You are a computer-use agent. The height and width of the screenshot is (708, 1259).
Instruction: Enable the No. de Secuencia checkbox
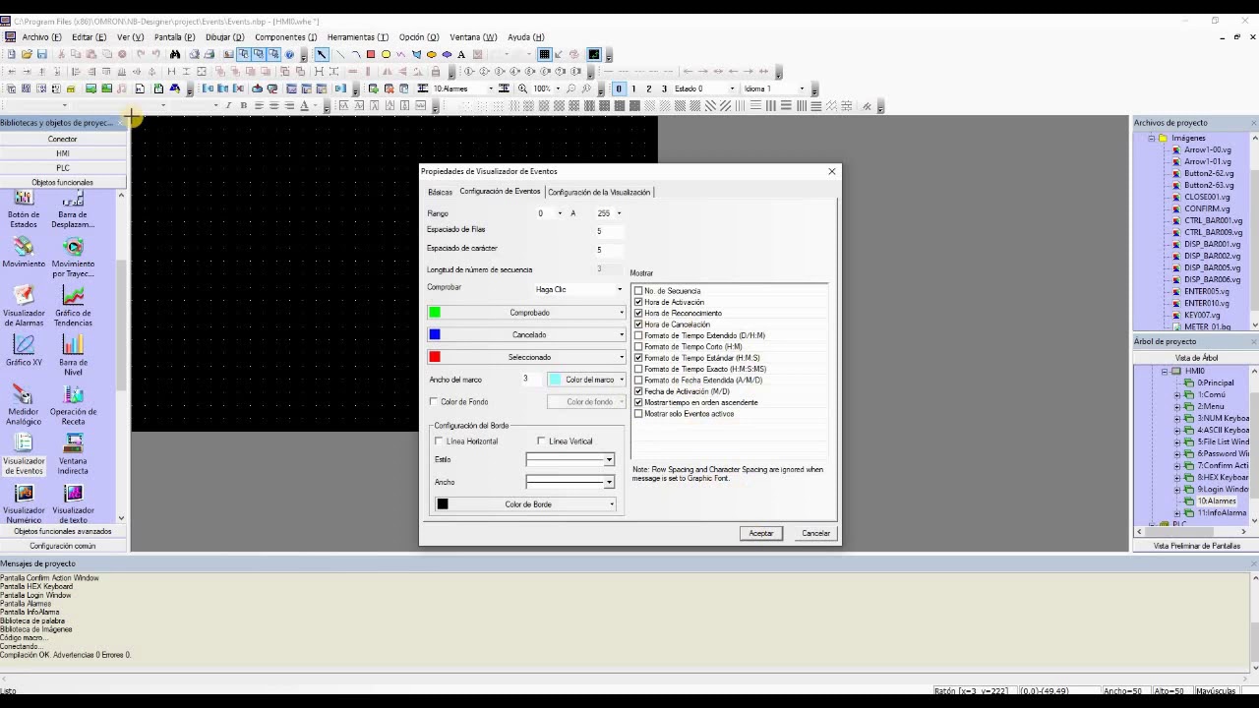[638, 291]
